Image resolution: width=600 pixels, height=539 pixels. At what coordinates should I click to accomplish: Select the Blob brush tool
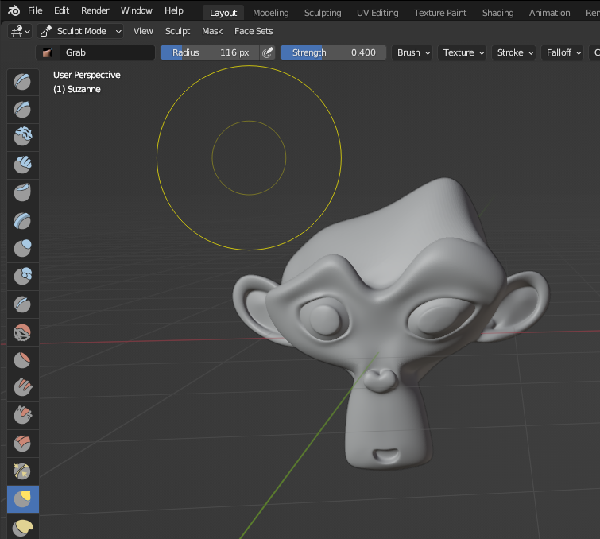click(x=22, y=277)
